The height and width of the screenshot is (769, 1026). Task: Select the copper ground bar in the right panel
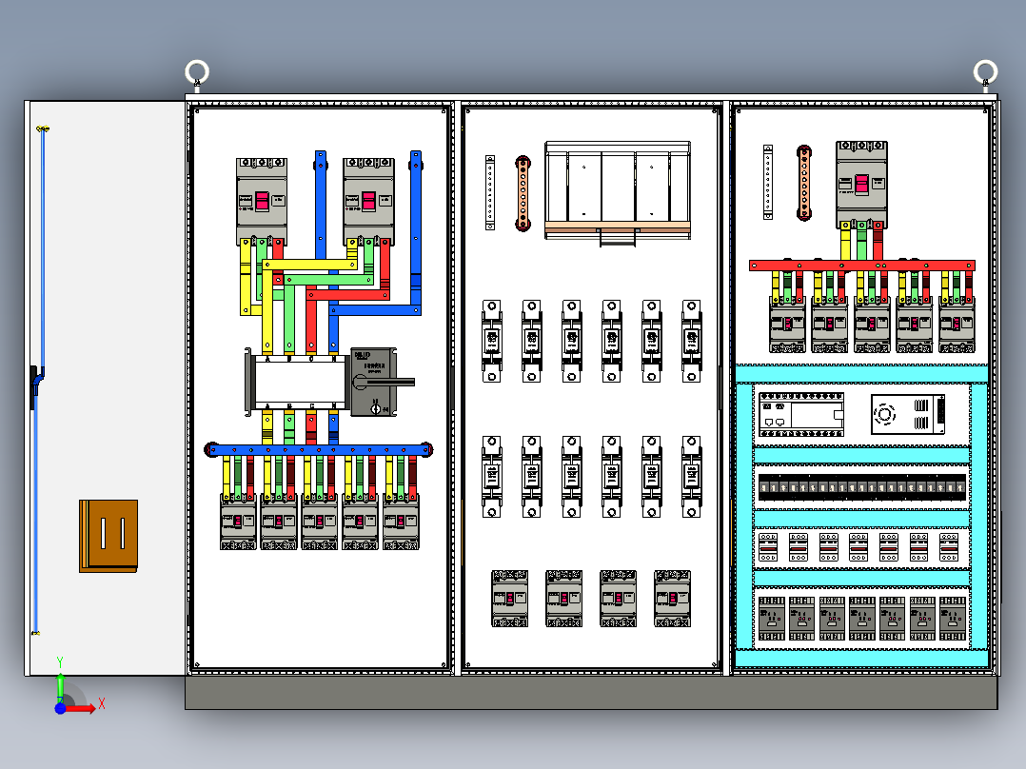804,184
